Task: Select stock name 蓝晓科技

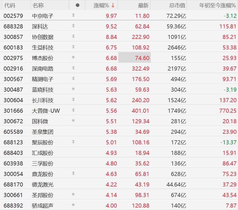Action: (x=43, y=90)
